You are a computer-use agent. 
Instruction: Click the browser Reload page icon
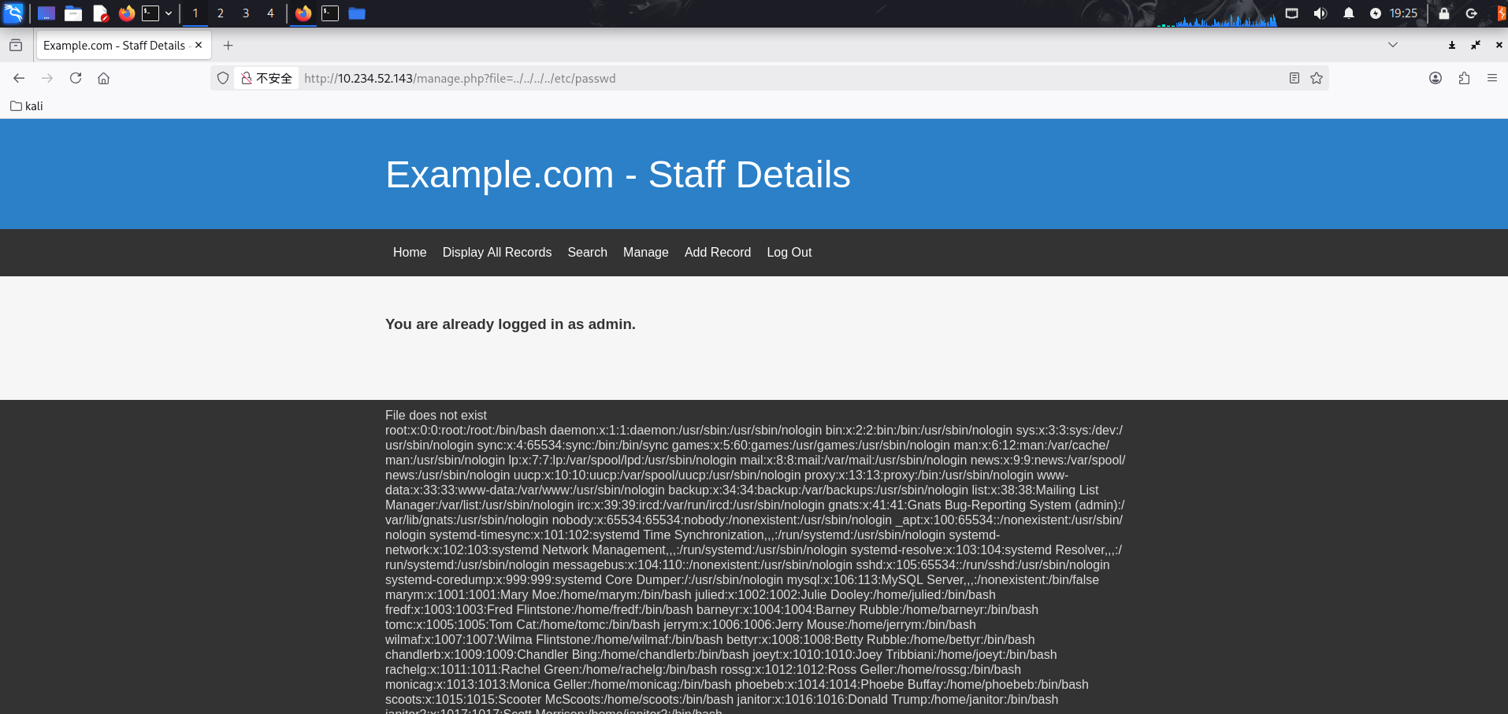point(76,78)
